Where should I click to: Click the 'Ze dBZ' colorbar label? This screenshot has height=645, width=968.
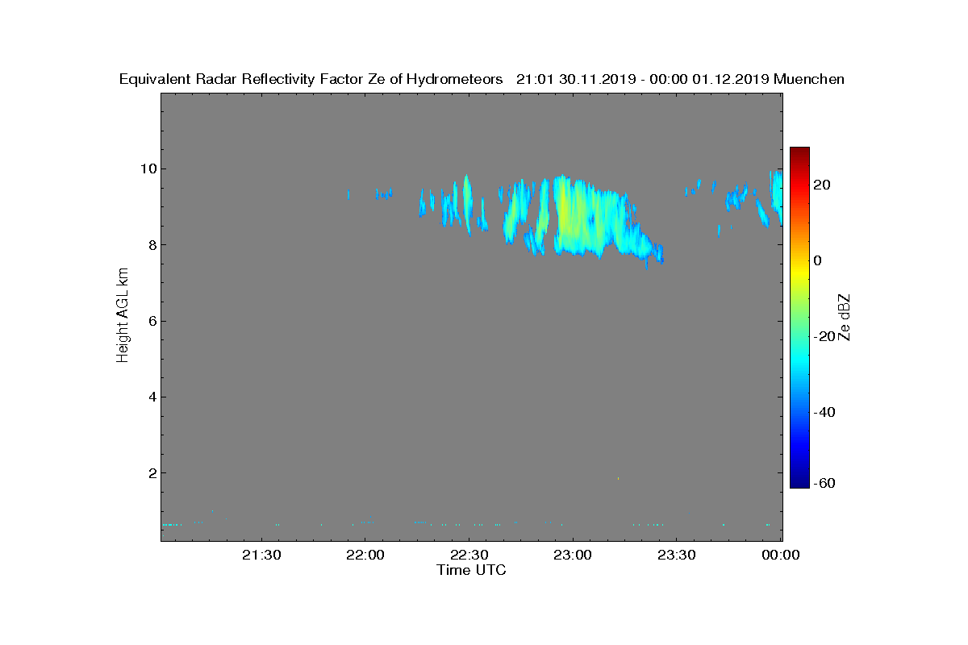pyautogui.click(x=845, y=317)
